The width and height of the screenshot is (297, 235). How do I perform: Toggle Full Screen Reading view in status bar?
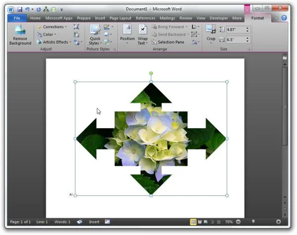tap(199, 222)
